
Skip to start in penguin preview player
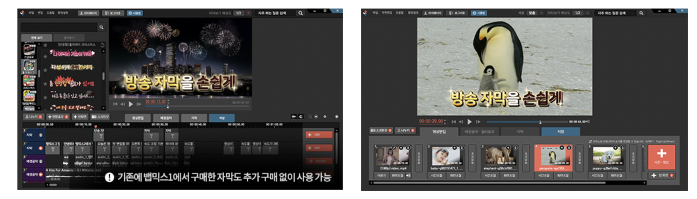[454, 122]
